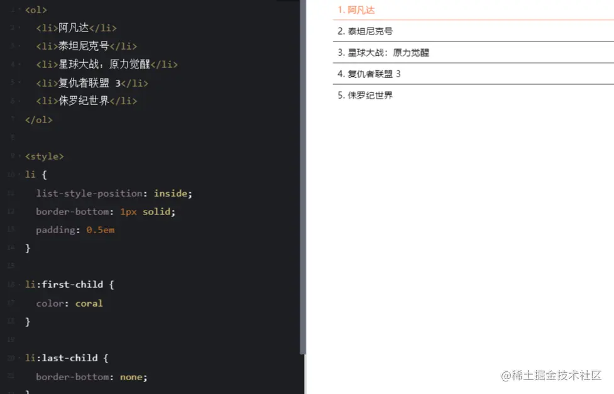Click the 'li:last-child' selector text
The width and height of the screenshot is (614, 394).
click(62, 358)
